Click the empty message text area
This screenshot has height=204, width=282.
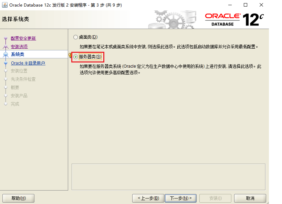click(168, 177)
